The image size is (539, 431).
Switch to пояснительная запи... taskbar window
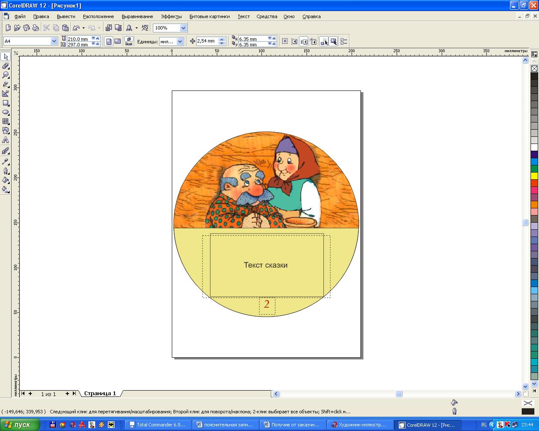[x=225, y=425]
